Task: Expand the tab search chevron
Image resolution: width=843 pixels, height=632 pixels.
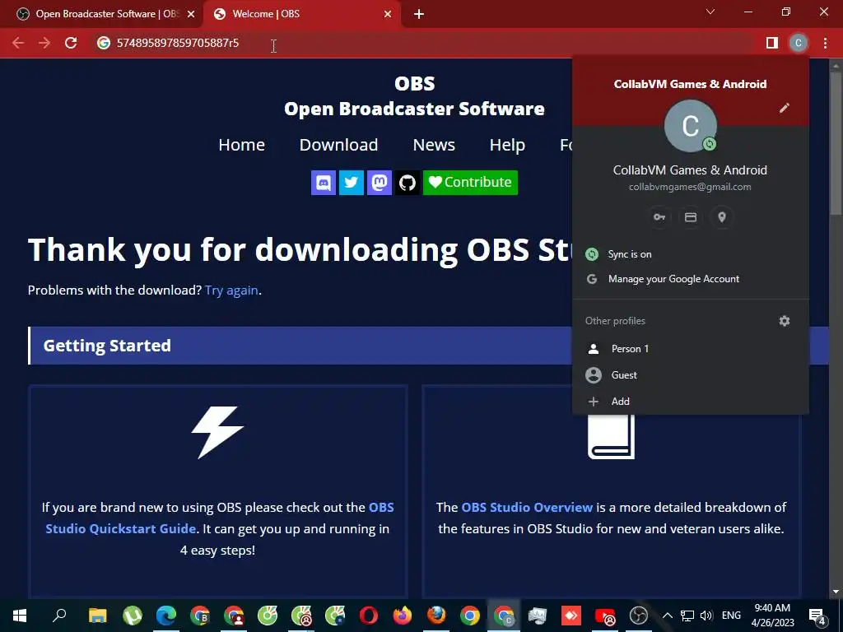Action: click(x=710, y=12)
